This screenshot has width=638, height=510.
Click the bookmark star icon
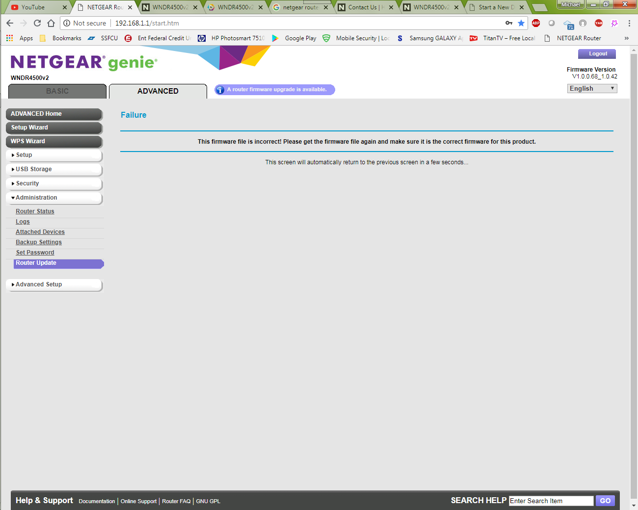521,23
